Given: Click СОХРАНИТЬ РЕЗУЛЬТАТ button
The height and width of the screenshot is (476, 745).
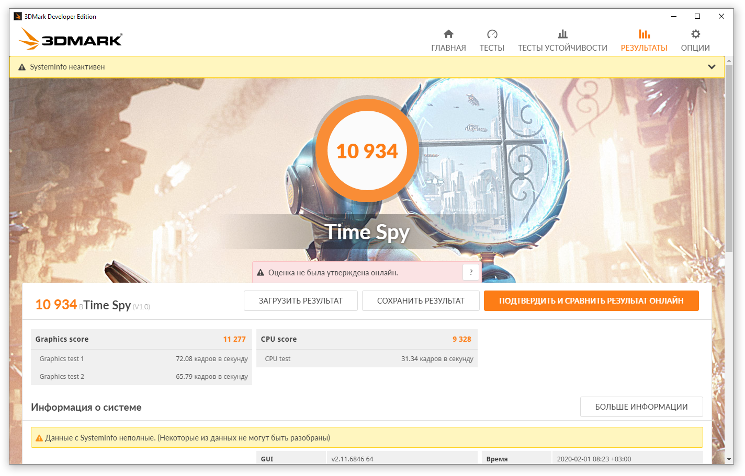Looking at the screenshot, I should tap(421, 301).
